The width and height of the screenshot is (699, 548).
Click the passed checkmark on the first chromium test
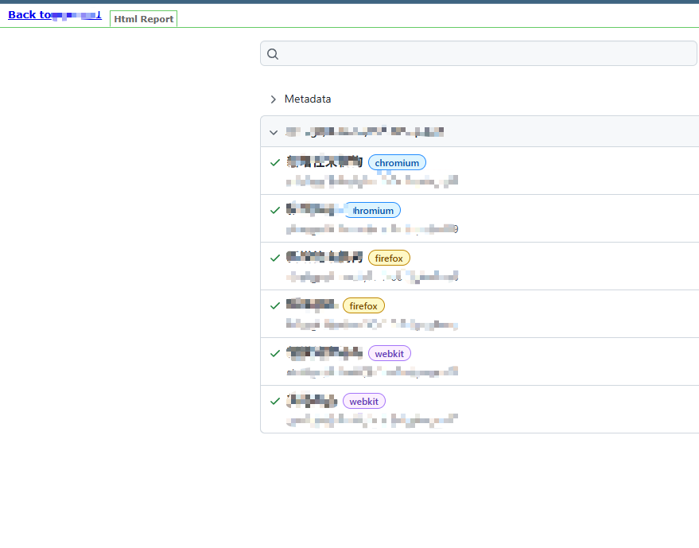(x=275, y=162)
